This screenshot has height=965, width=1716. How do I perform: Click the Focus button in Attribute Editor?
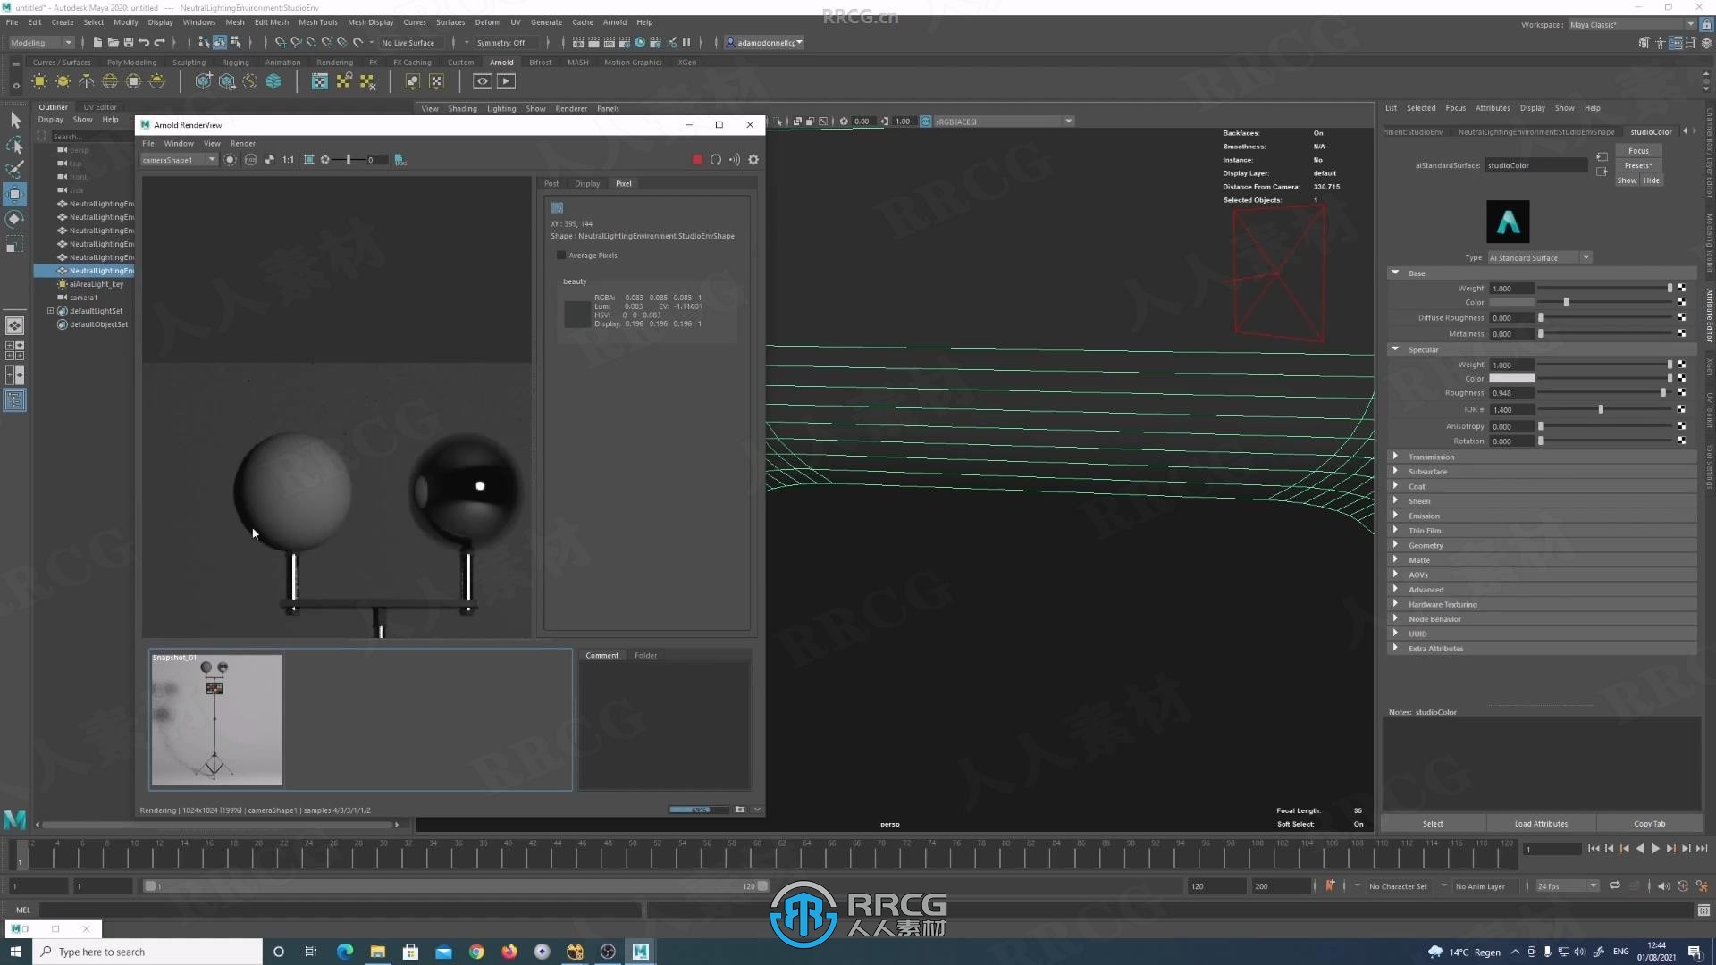coord(1638,151)
